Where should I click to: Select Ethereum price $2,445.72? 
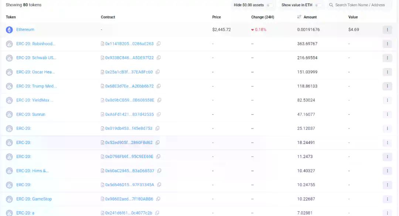tap(221, 30)
